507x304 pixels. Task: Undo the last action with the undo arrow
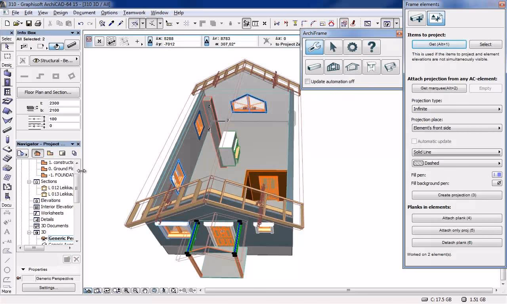pos(81,23)
